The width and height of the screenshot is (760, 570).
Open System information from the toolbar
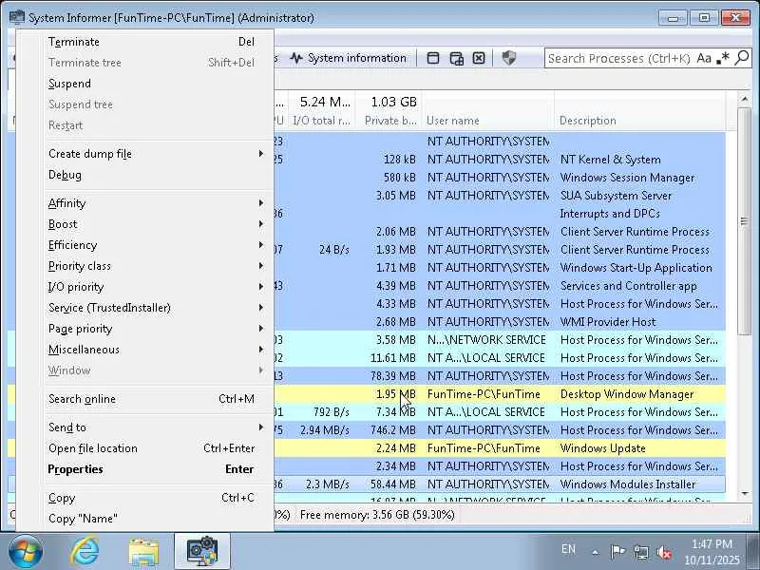coord(348,58)
